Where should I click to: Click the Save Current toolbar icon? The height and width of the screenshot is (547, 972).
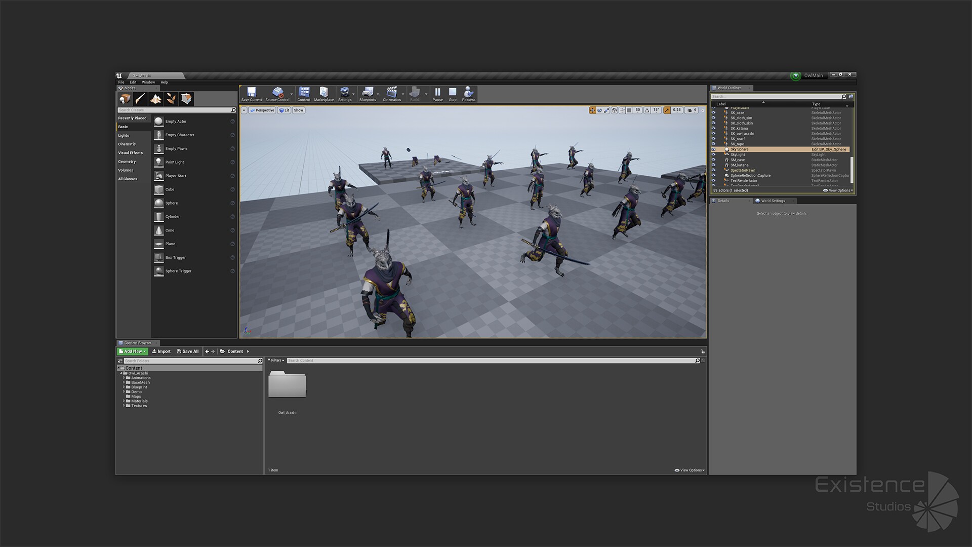tap(251, 94)
